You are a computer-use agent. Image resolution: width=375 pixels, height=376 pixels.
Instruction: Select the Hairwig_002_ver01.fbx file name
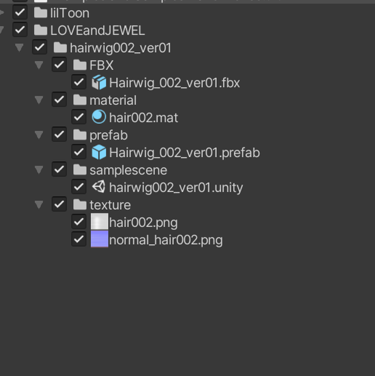click(x=174, y=83)
